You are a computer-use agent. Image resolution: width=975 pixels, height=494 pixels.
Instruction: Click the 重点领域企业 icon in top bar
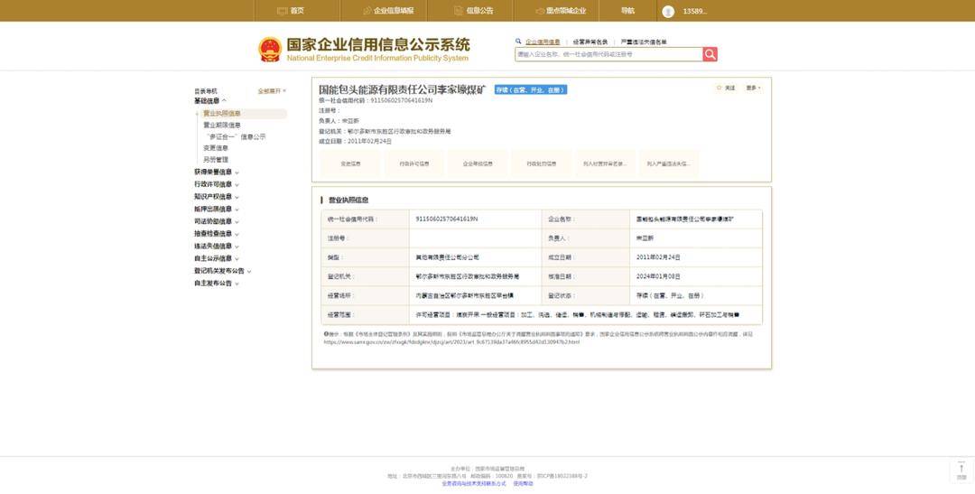tap(541, 11)
